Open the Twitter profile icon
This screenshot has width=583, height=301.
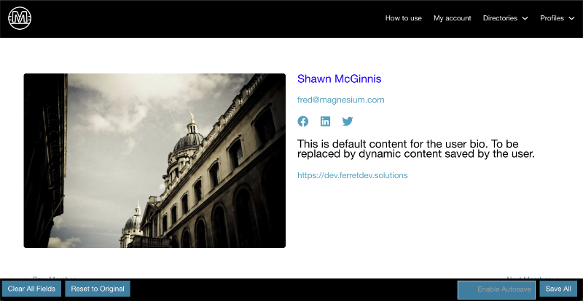coord(348,121)
